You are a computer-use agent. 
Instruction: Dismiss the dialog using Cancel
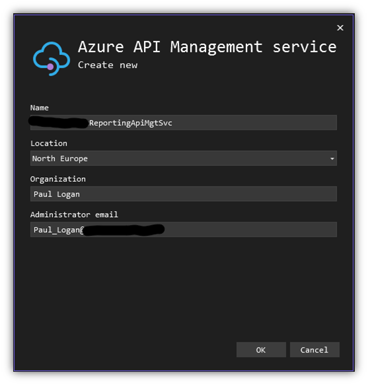pos(314,350)
